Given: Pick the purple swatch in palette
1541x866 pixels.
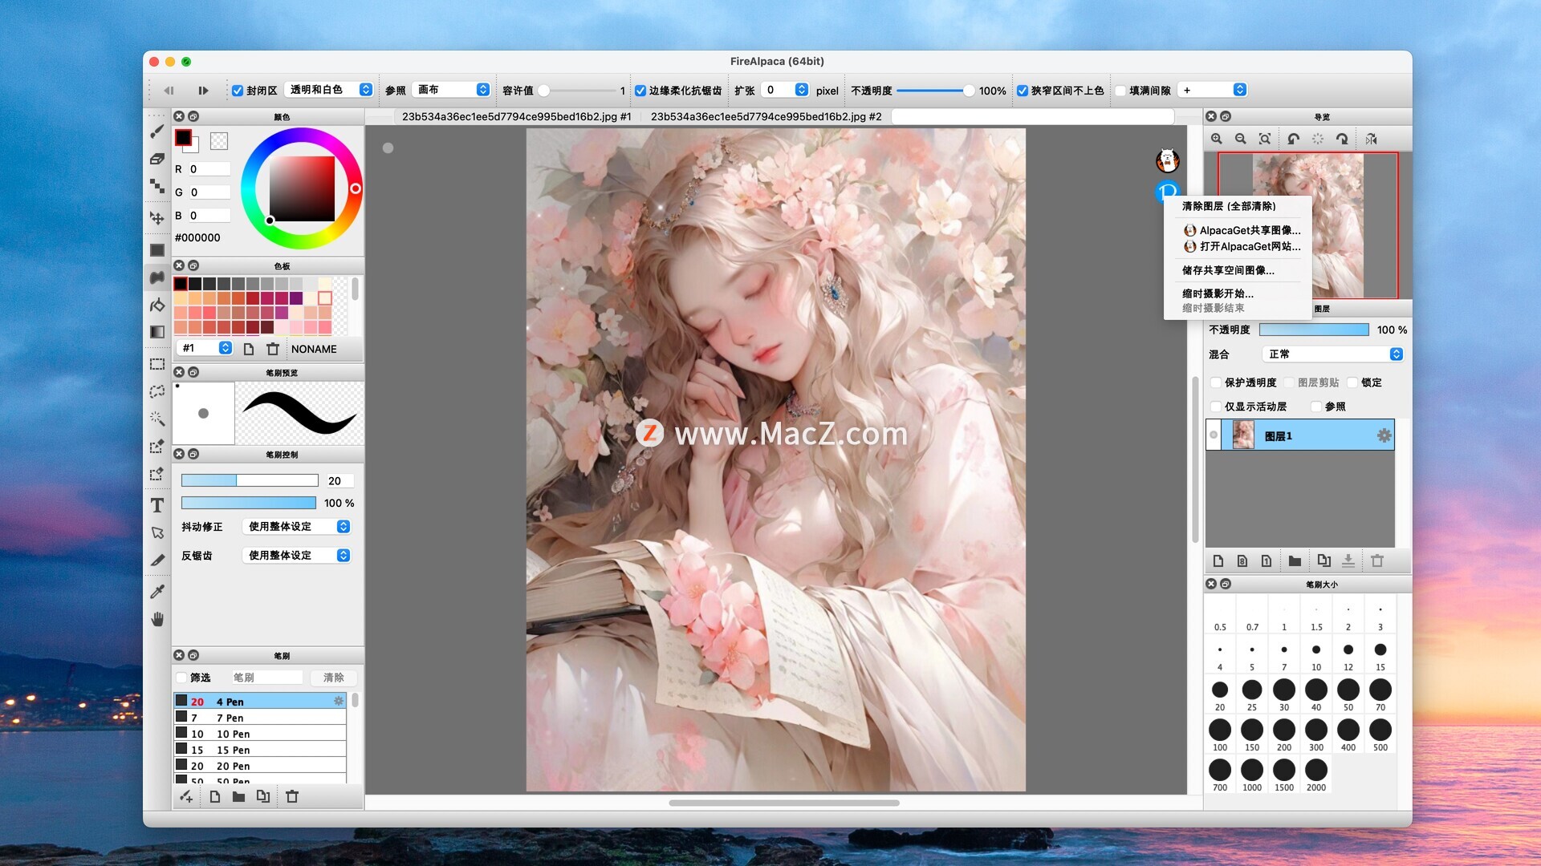Looking at the screenshot, I should (x=296, y=298).
